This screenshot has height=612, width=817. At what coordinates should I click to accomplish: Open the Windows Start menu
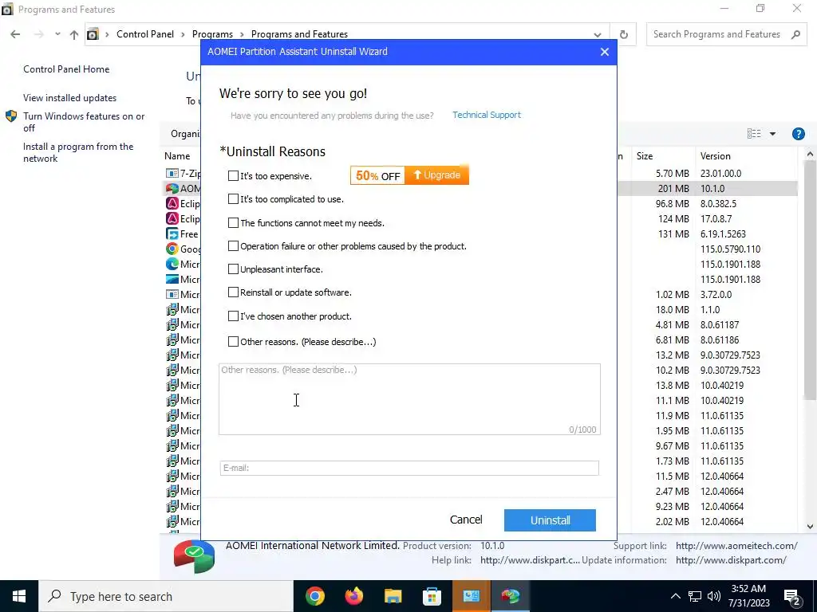point(19,596)
